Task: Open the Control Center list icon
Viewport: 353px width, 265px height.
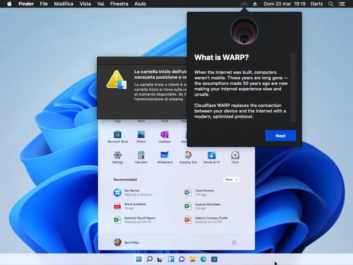Action: 342,4
